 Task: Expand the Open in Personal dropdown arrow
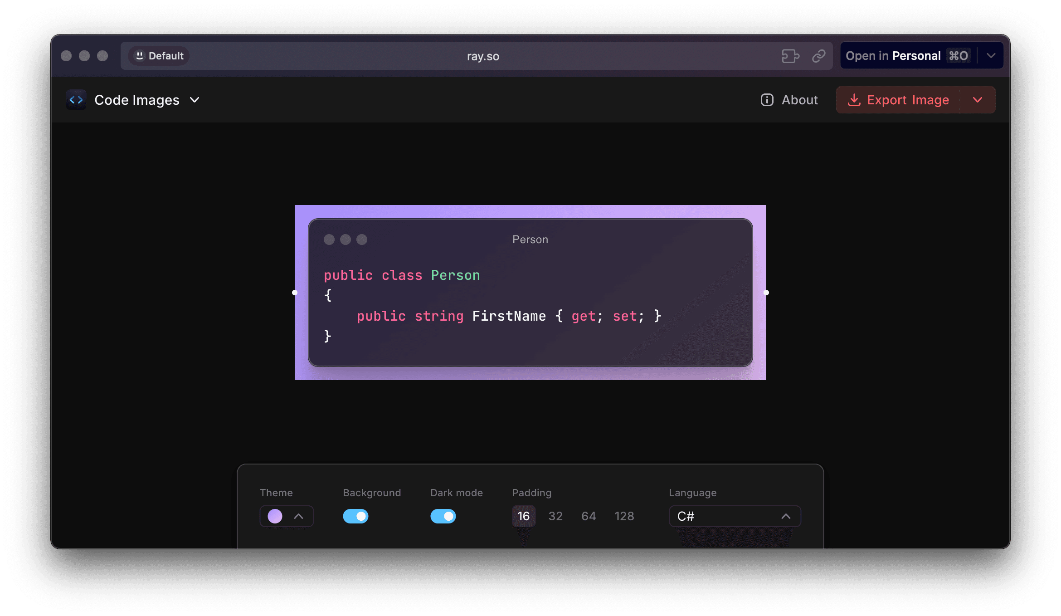click(991, 56)
